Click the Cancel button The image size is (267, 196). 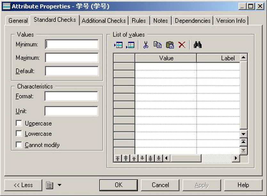click(160, 185)
